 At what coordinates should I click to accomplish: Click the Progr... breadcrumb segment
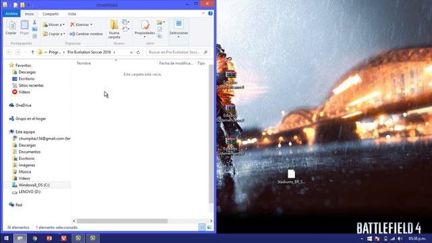point(55,52)
